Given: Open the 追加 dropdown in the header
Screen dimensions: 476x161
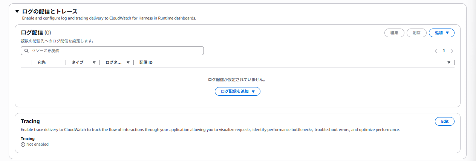Looking at the screenshot, I should 441,33.
